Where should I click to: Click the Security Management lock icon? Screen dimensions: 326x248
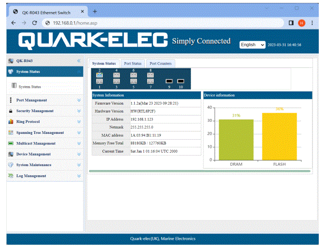11,111
